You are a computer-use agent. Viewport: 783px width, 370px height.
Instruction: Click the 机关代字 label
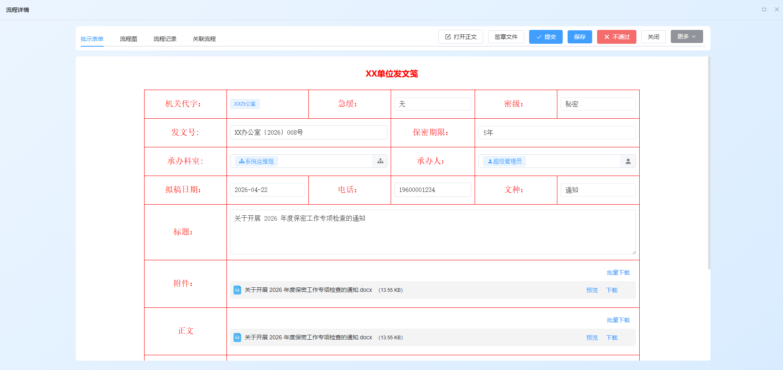coord(183,104)
